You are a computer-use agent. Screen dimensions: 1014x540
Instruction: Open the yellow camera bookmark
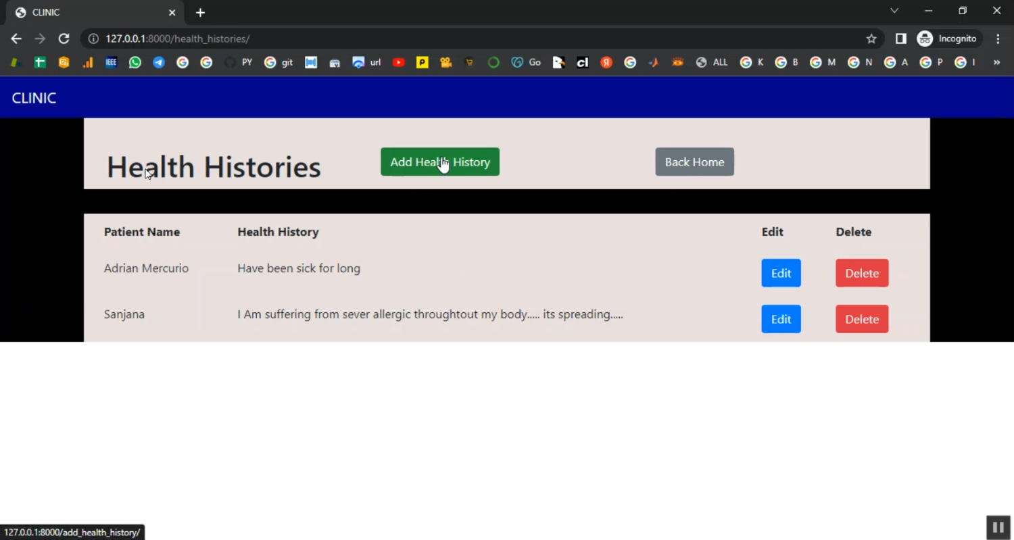click(x=445, y=62)
